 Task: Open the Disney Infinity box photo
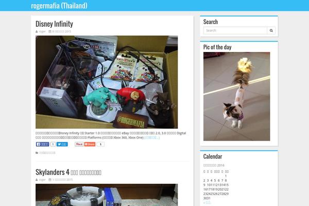click(x=107, y=82)
